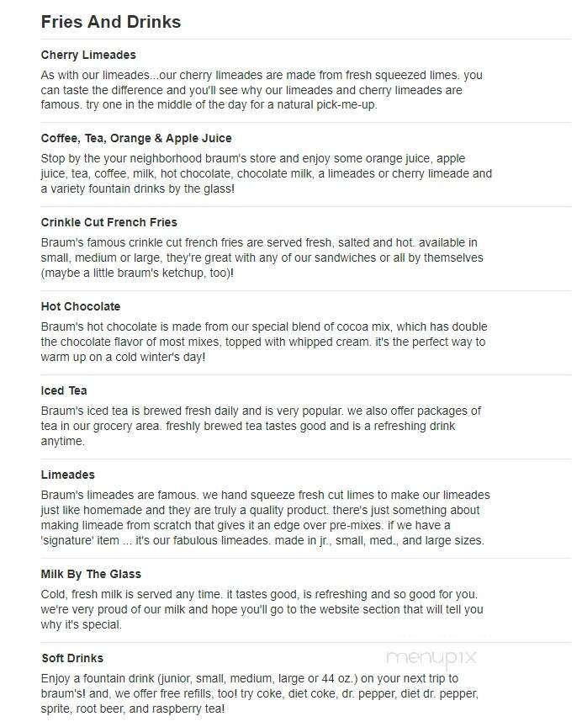Click the Cherry Limeades description paragraph
582x727 pixels.
pyautogui.click(x=262, y=90)
